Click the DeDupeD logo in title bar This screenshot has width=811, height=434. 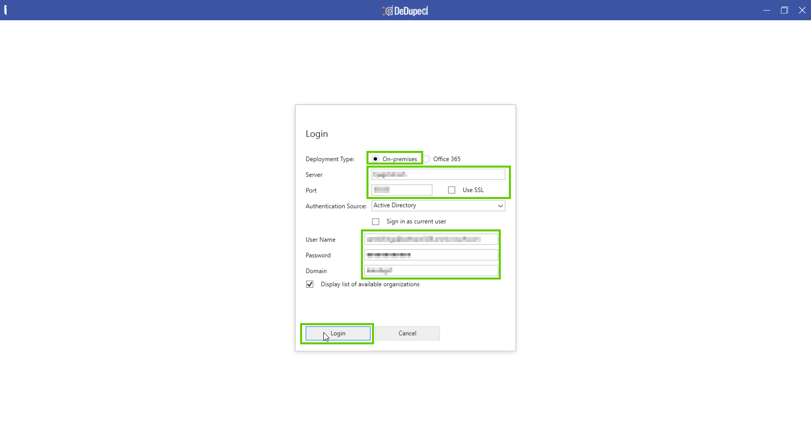pos(405,11)
